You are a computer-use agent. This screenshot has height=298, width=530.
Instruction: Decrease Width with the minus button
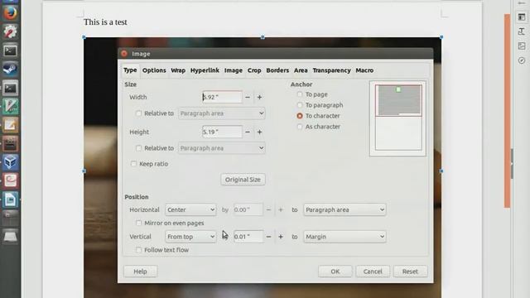pos(248,98)
